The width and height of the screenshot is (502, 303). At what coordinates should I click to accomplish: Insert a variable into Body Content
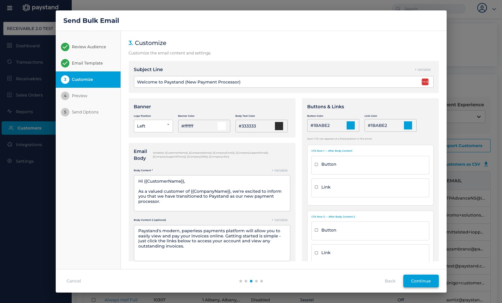tap(280, 170)
